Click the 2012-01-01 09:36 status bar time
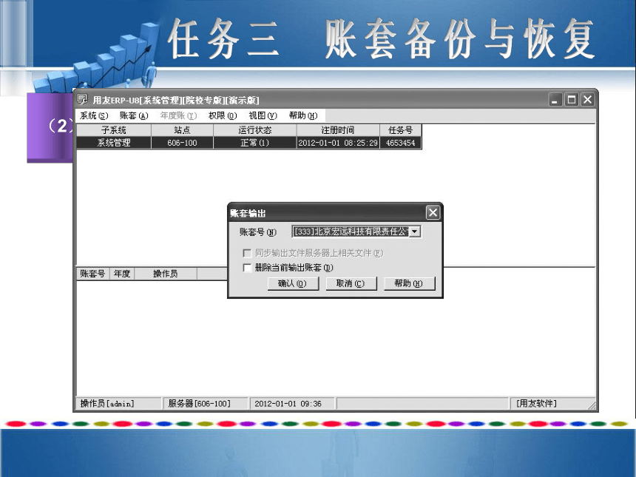636x477 pixels. tap(292, 404)
